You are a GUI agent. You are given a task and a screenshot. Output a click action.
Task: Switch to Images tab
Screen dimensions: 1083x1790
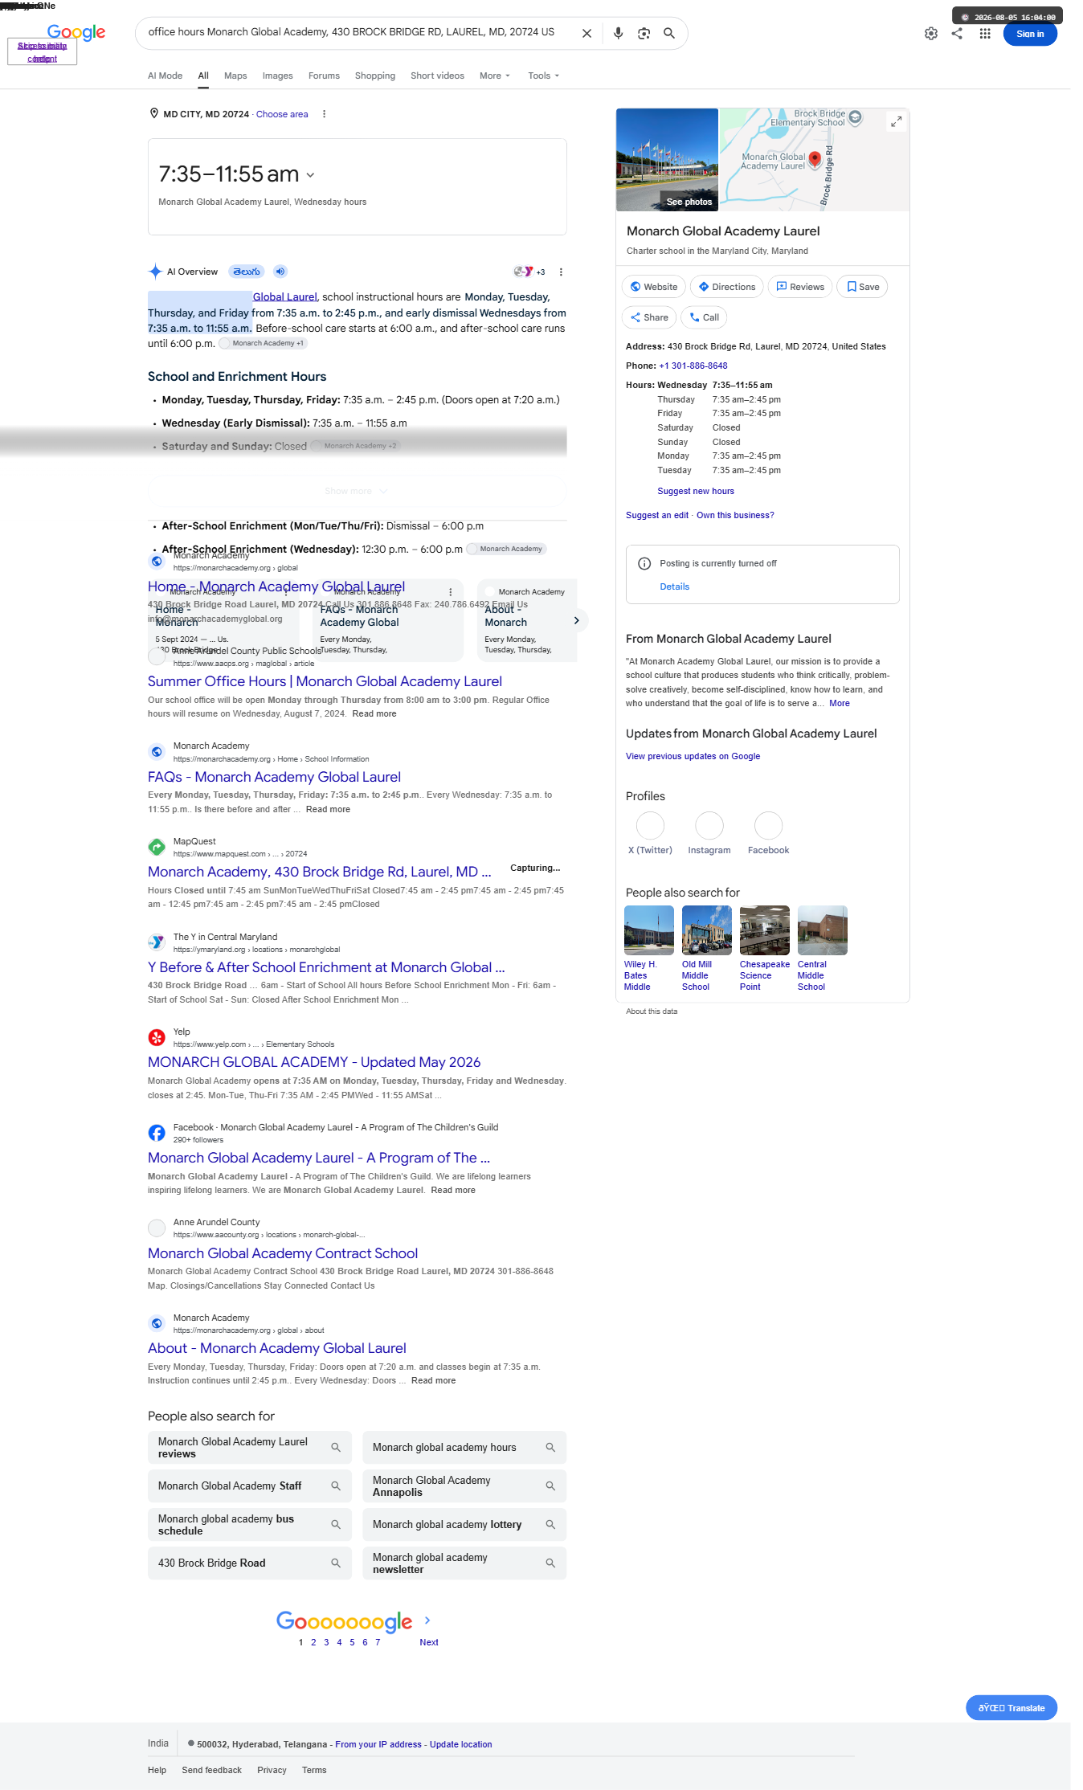[x=278, y=76]
